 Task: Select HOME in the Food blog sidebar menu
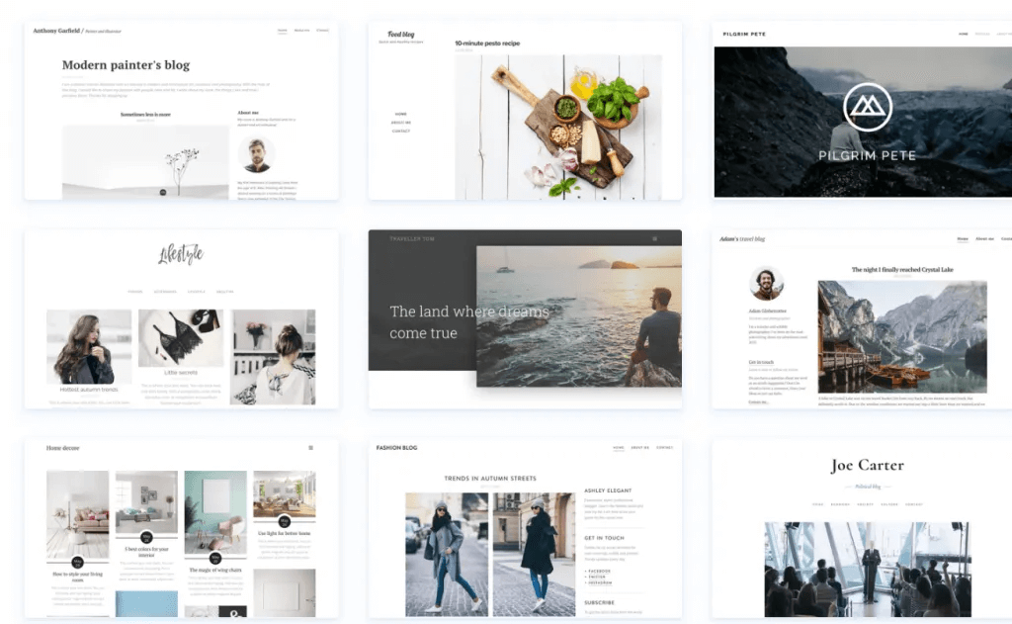coord(401,115)
